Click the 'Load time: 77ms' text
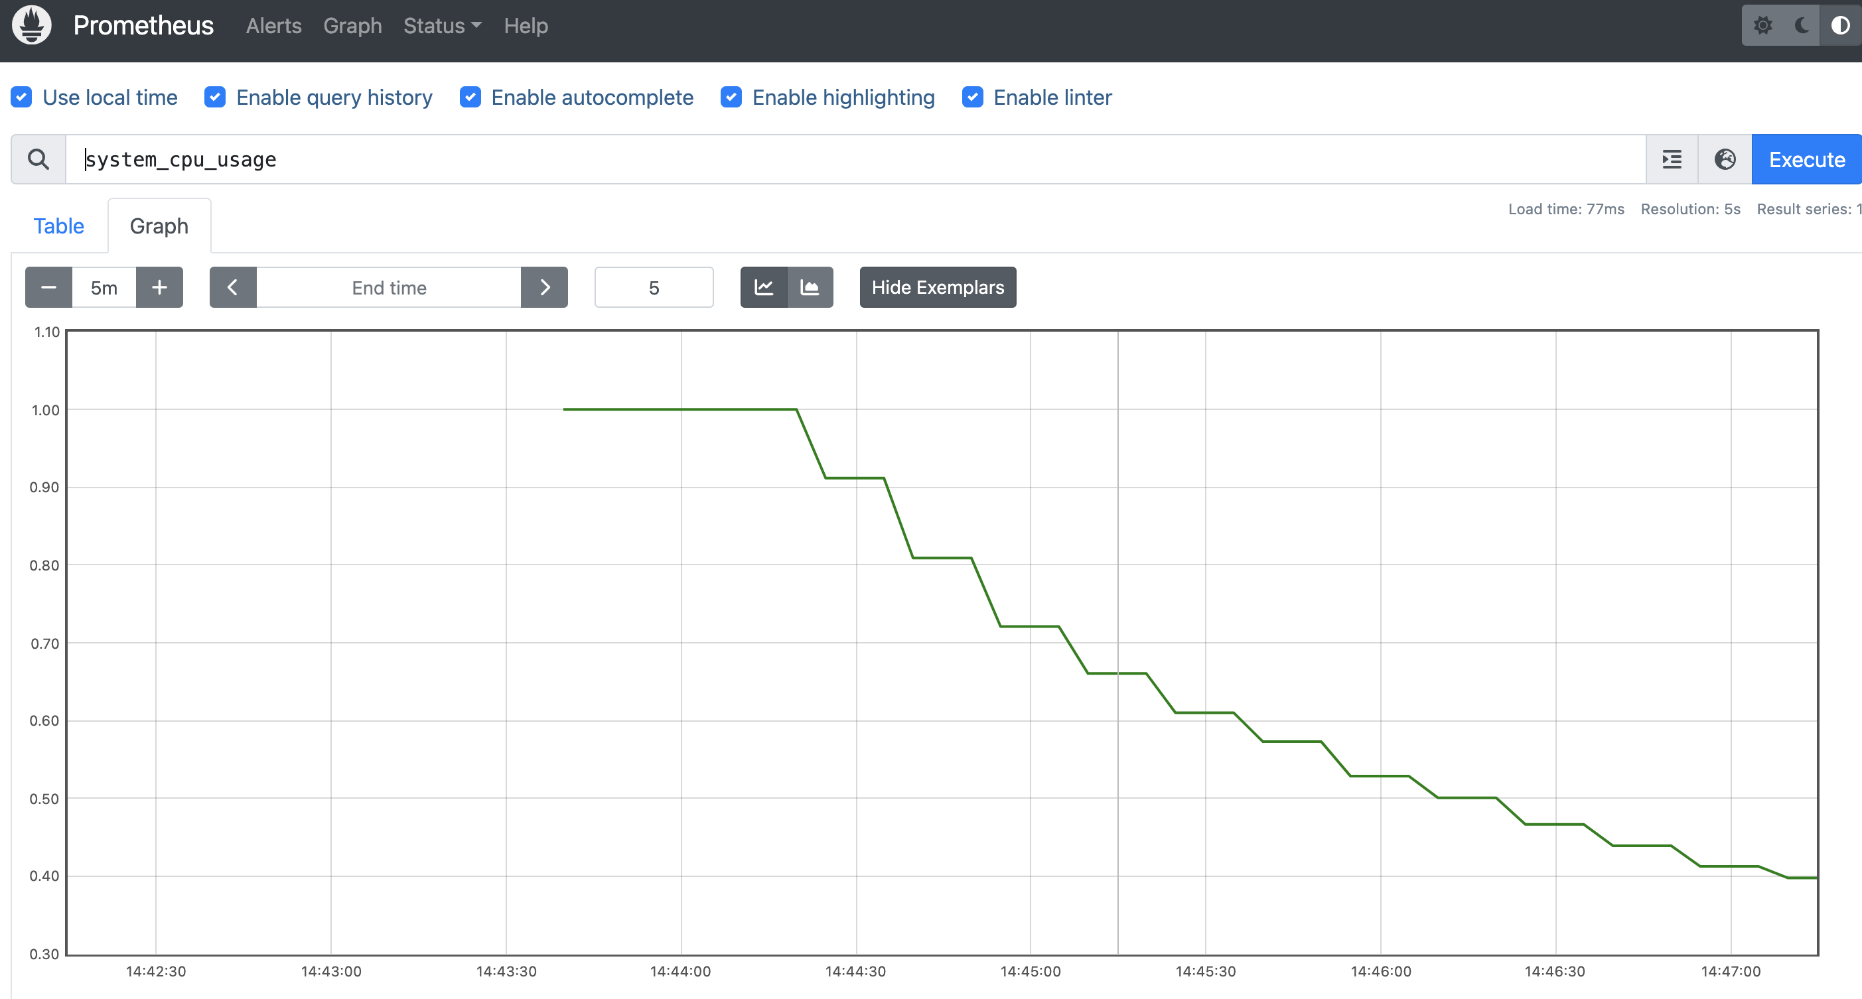This screenshot has height=999, width=1862. pyautogui.click(x=1565, y=209)
